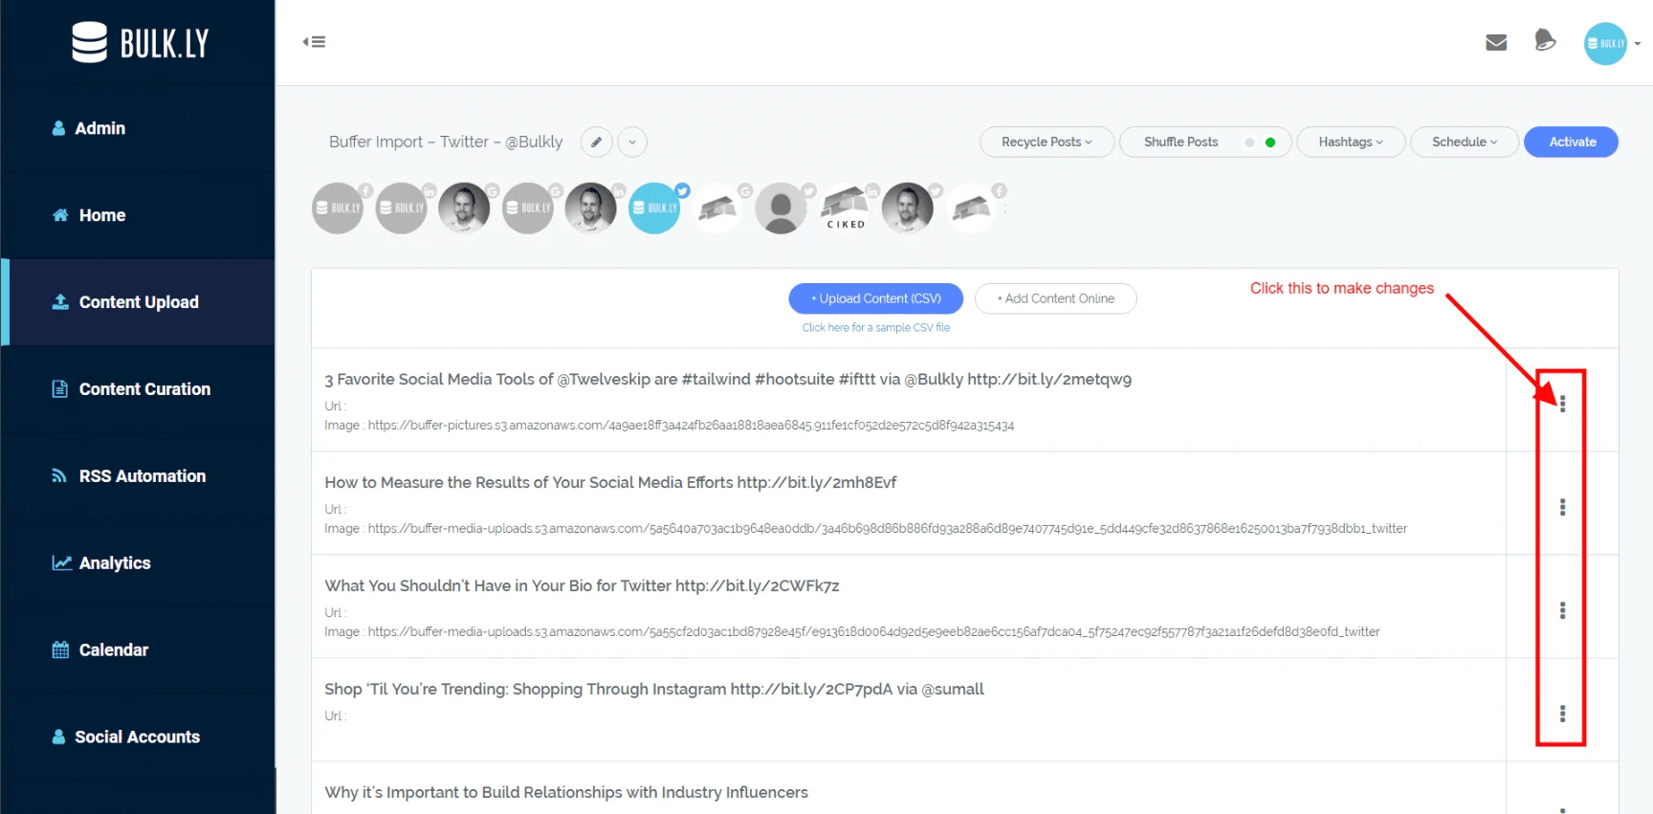Open notifications bell icon
The image size is (1653, 814).
click(1545, 40)
